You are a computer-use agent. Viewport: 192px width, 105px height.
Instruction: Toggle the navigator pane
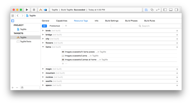click(x=165, y=10)
